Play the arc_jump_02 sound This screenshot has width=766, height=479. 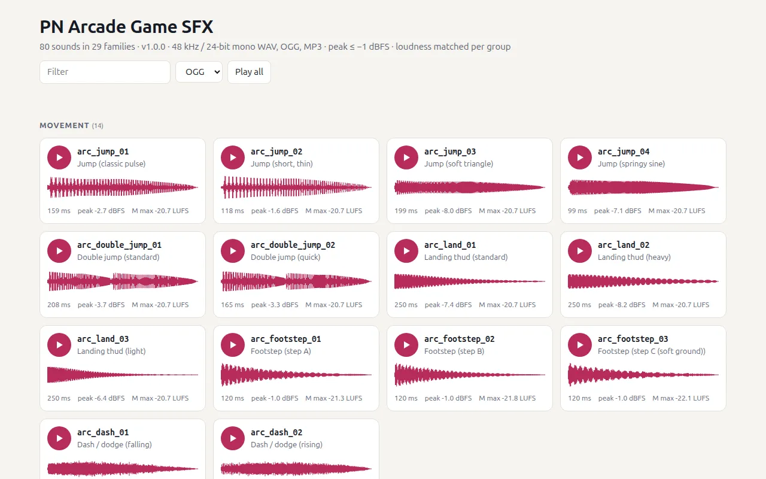(x=233, y=157)
